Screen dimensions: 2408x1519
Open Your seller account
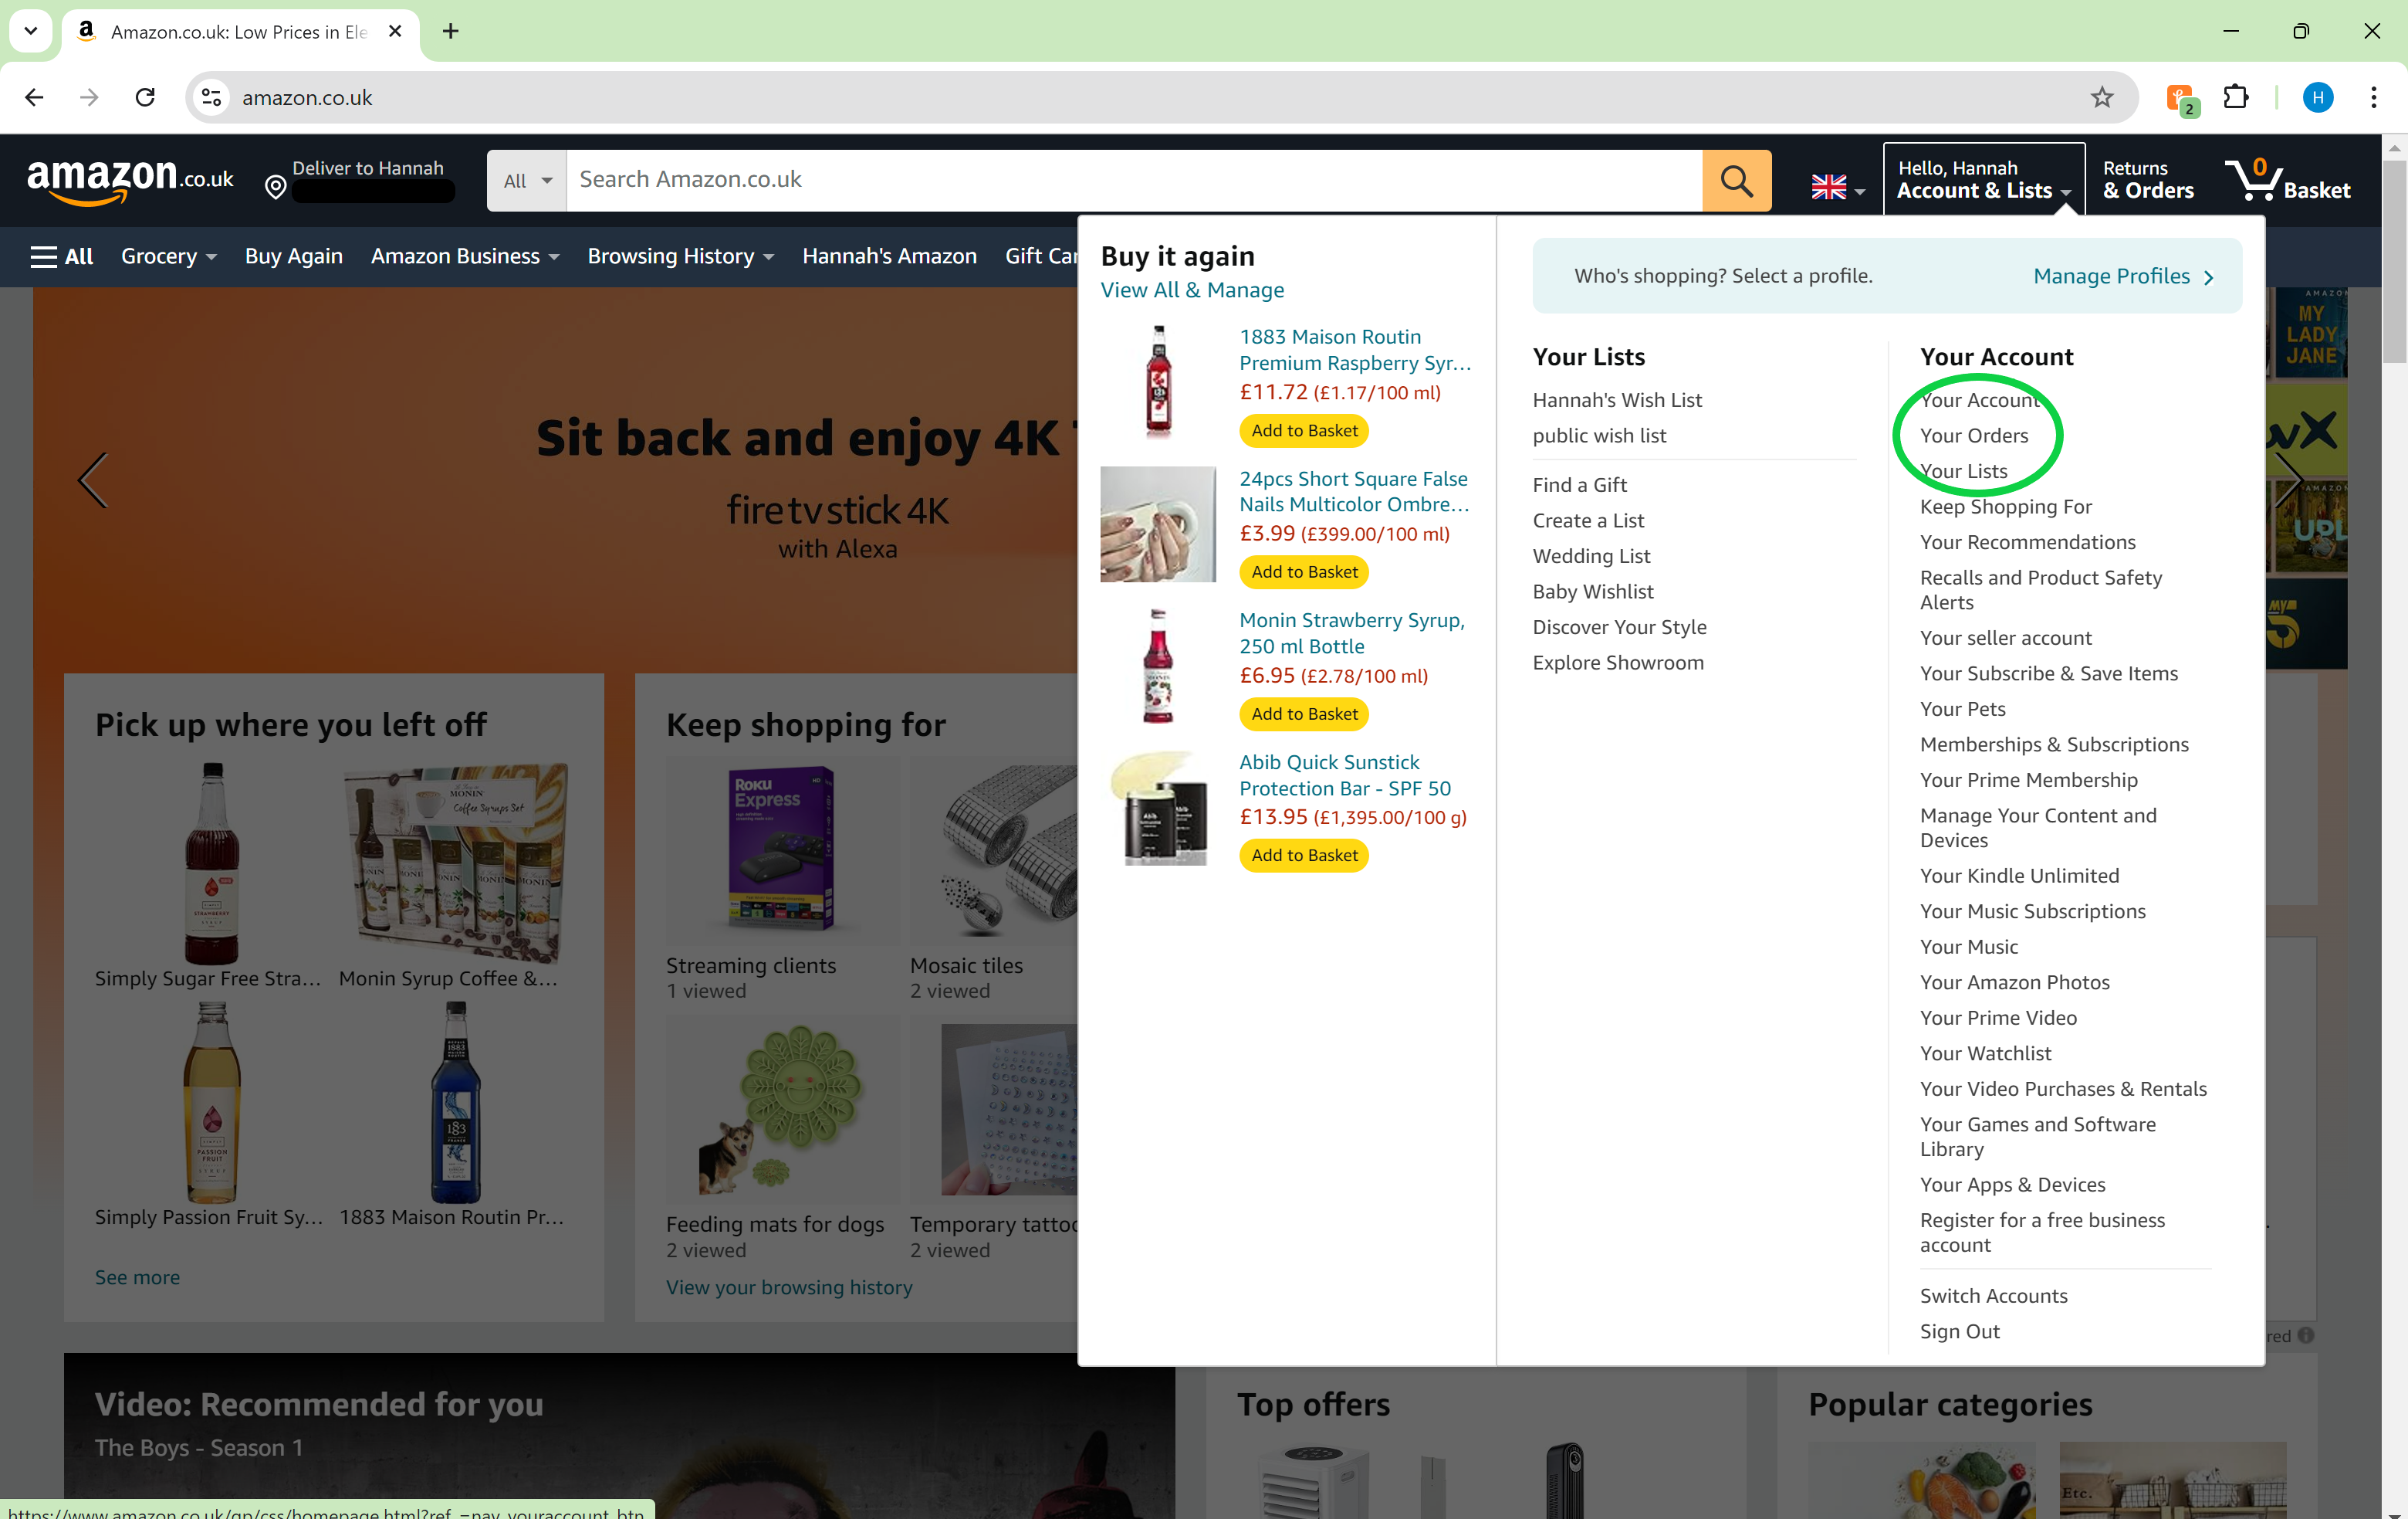[x=2005, y=637]
